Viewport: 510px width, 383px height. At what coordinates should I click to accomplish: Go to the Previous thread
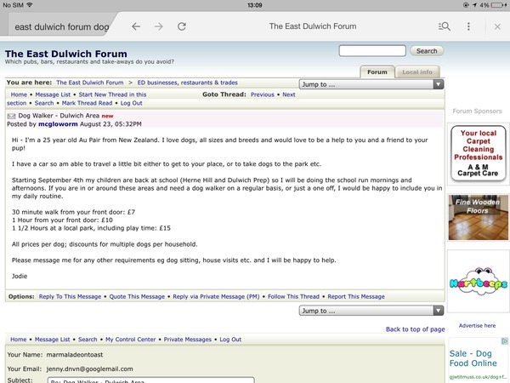click(263, 94)
